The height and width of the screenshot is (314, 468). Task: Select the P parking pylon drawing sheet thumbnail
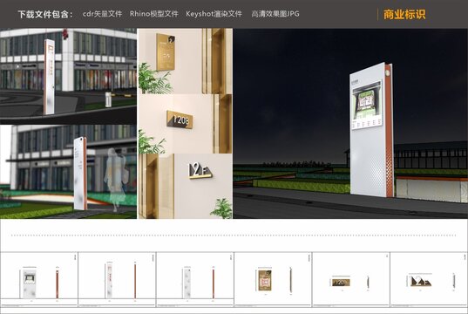pyautogui.click(x=117, y=279)
